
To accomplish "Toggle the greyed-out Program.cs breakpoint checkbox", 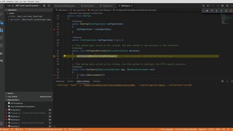I will tap(9, 113).
